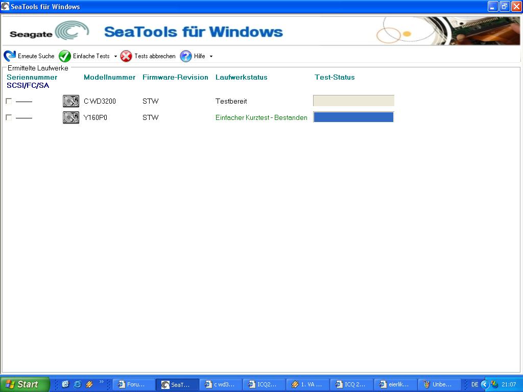
Task: Click the Test-Status column header
Action: click(335, 78)
